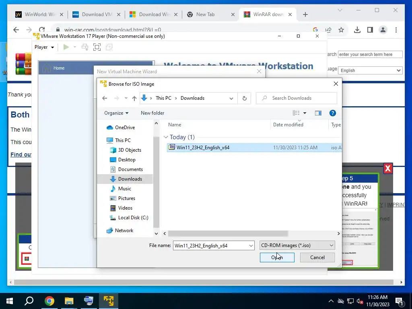Close the red X ad overlay
Viewport: 412px width, 309px height.
tap(388, 169)
